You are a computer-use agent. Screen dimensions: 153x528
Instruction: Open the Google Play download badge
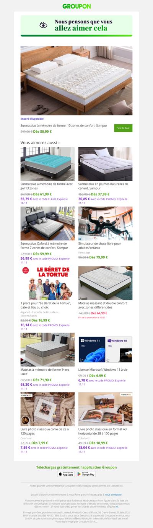tap(86, 474)
